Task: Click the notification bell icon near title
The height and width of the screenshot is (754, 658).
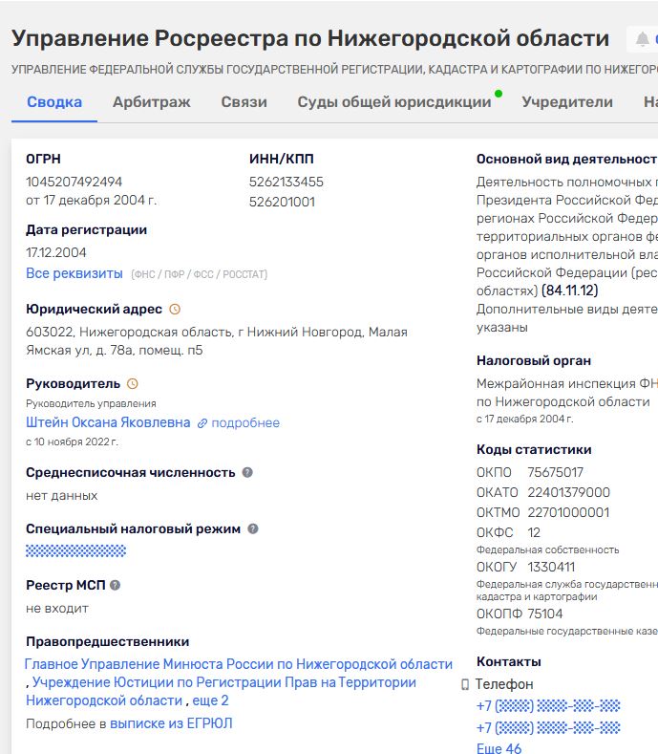Action: (642, 39)
